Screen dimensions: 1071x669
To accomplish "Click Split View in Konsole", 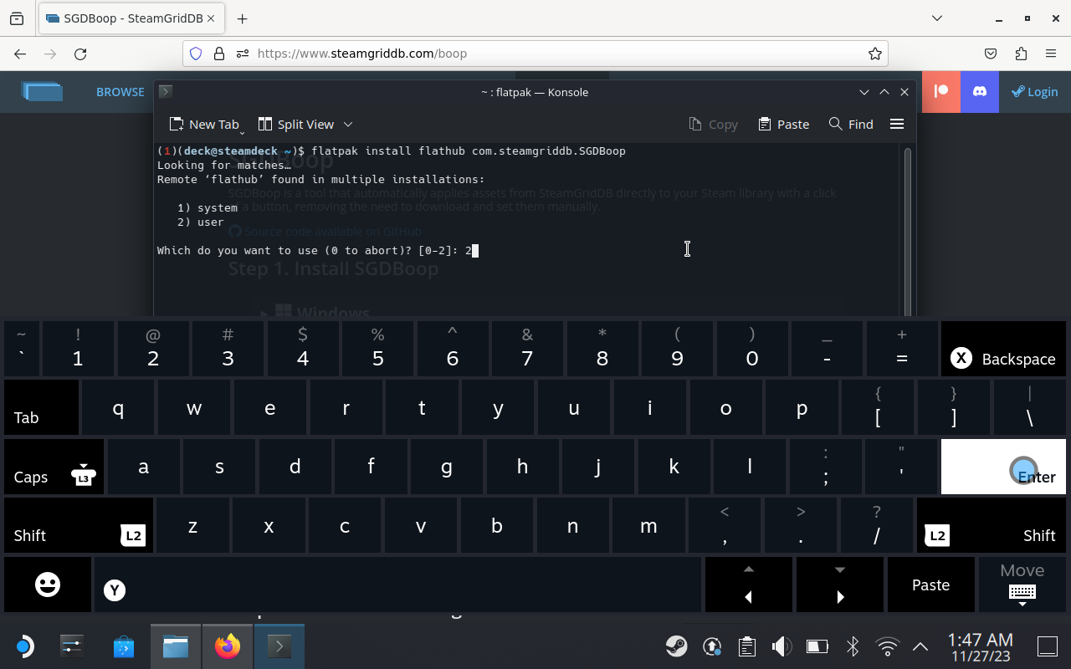I will [296, 124].
